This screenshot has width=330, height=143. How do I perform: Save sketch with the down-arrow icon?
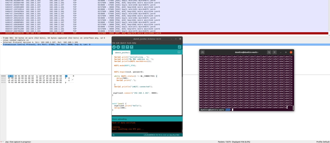[x=131, y=47]
